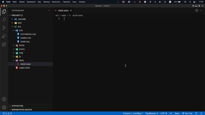
Task: Open the Search view in activity bar
Action: [4, 20]
